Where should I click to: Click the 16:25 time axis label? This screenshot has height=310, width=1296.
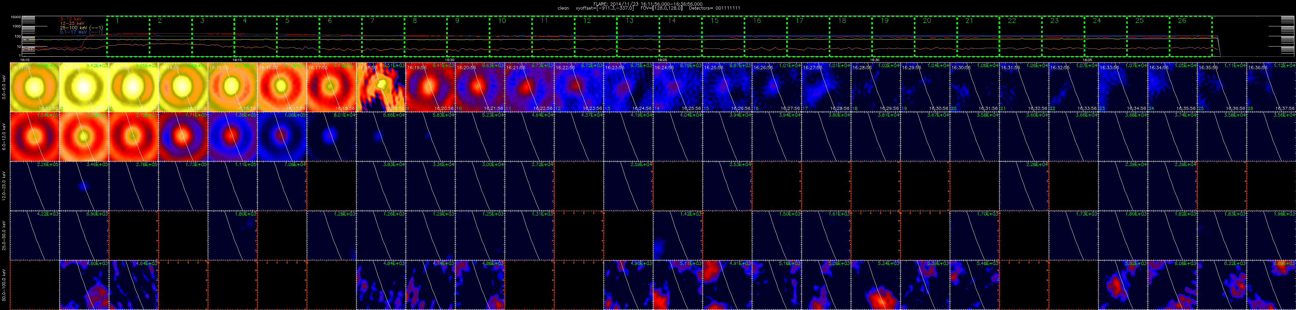[662, 59]
